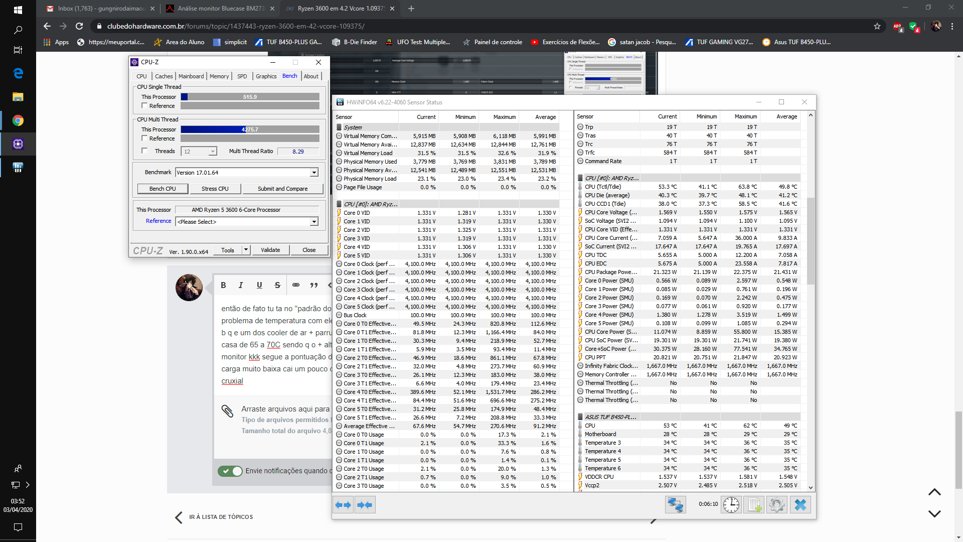
Task: Click Validate button in CPU-Z
Action: tap(270, 250)
